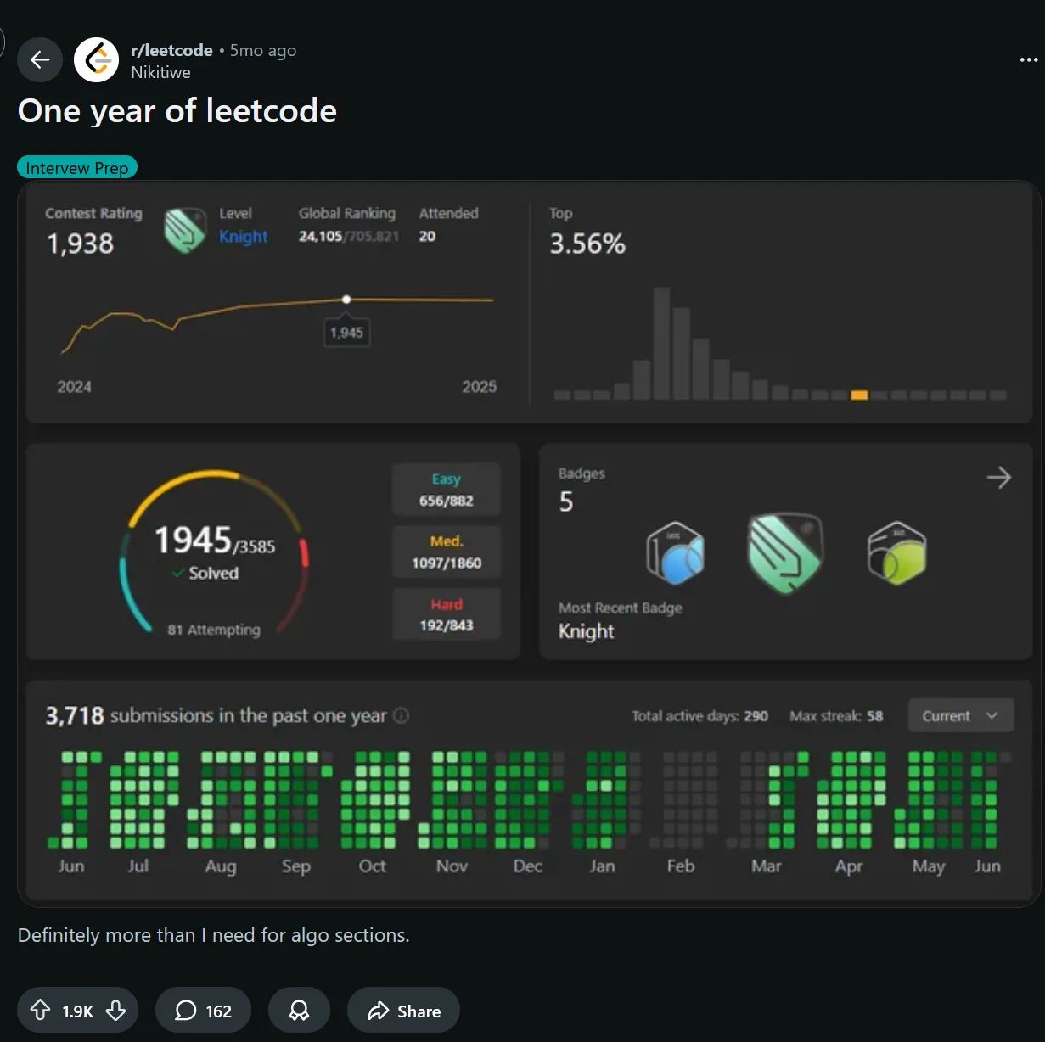
Task: Click the Badges right arrow
Action: (x=998, y=478)
